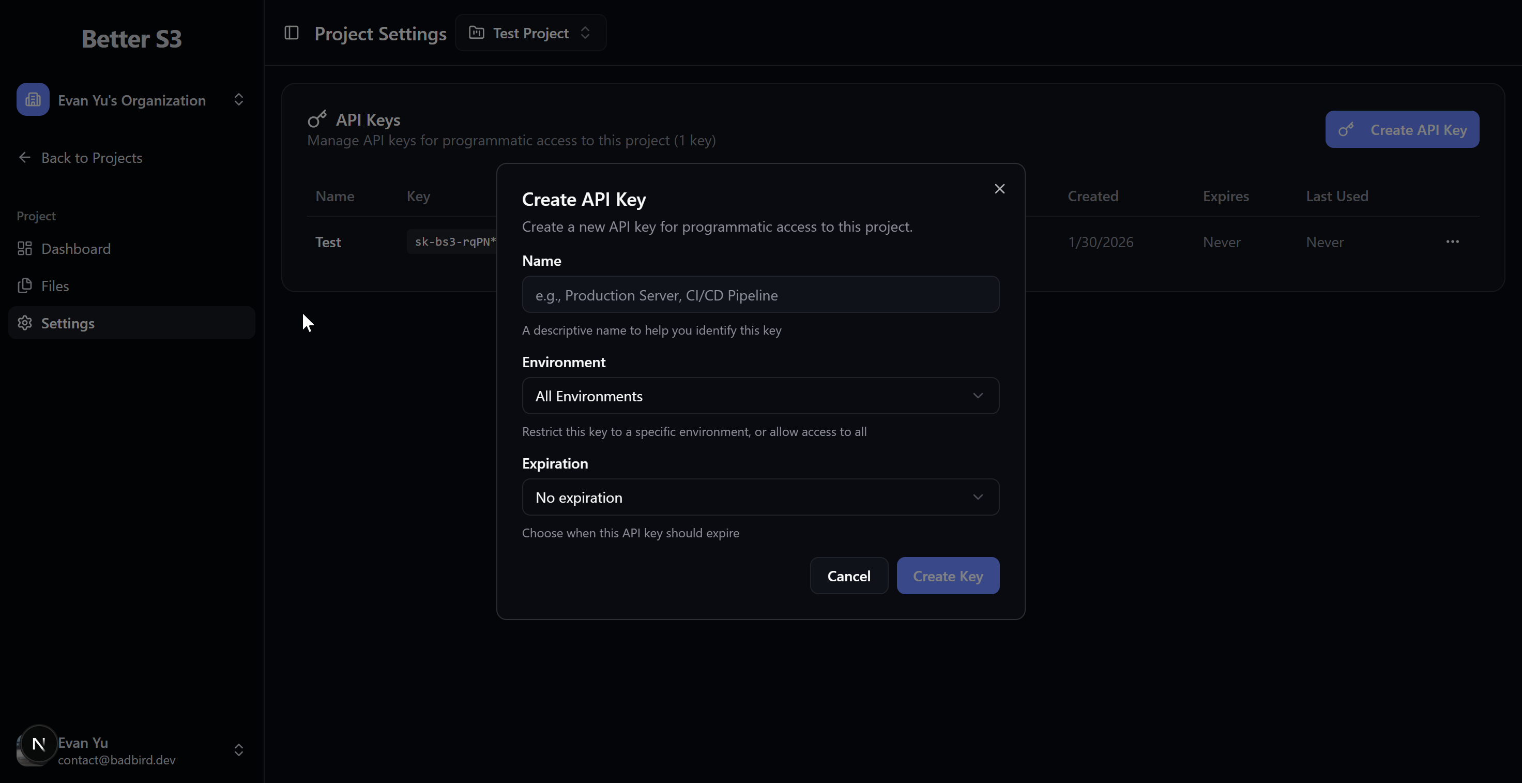
Task: Toggle the sidebar panel icon
Action: [291, 33]
